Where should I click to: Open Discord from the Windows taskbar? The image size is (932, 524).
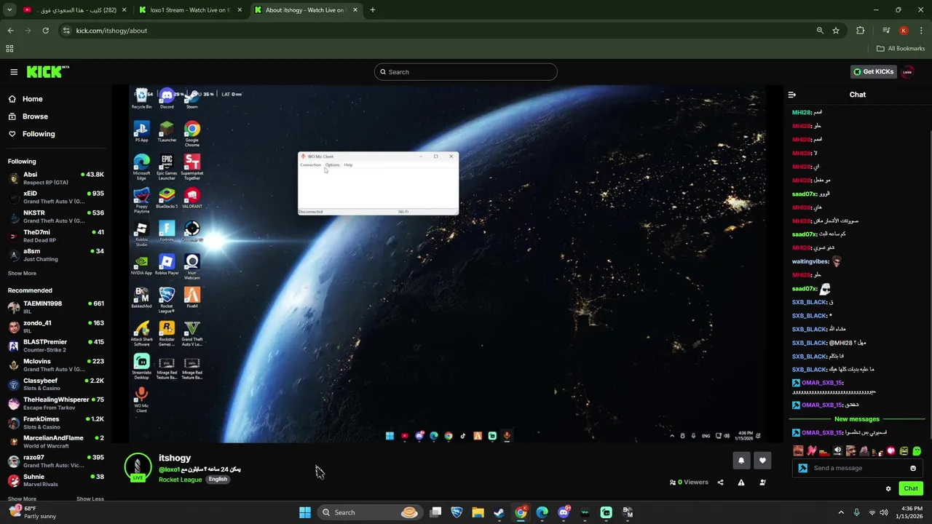[x=564, y=512]
